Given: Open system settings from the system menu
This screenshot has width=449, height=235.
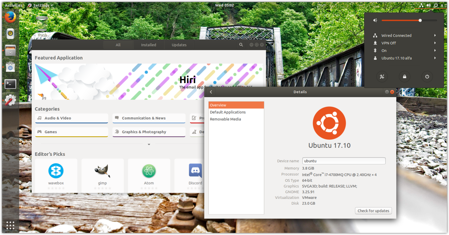Looking at the screenshot, I should tap(382, 77).
